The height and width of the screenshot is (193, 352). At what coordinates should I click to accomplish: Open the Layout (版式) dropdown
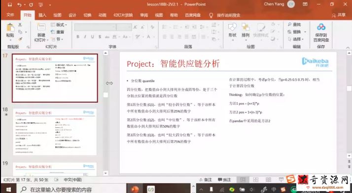[x=59, y=25]
